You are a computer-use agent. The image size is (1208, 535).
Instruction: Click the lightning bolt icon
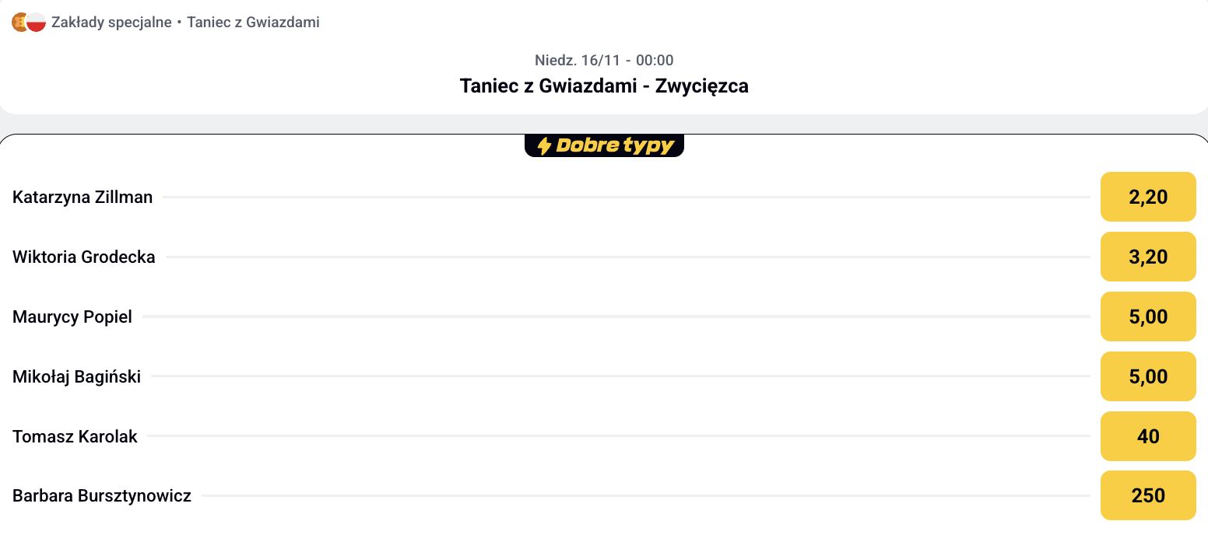click(544, 145)
